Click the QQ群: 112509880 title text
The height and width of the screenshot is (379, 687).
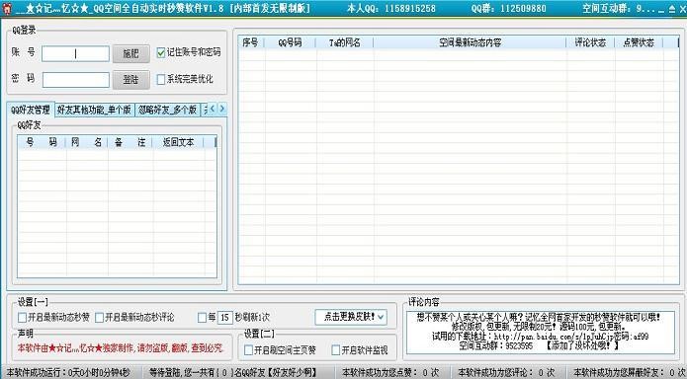click(509, 8)
